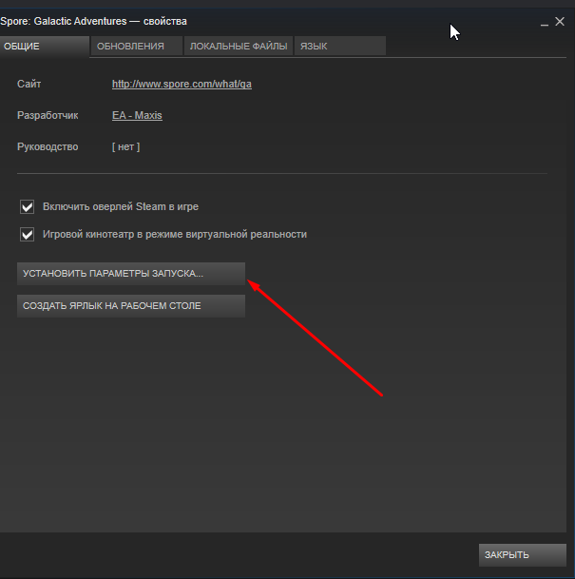Viewport: 575px width, 579px height.
Task: Click the Сайт label
Action: (29, 84)
